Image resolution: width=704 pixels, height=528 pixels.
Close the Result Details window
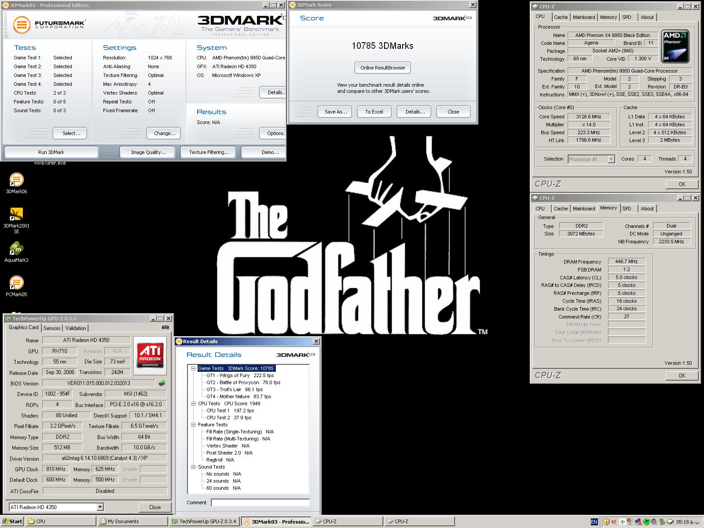tap(316, 341)
